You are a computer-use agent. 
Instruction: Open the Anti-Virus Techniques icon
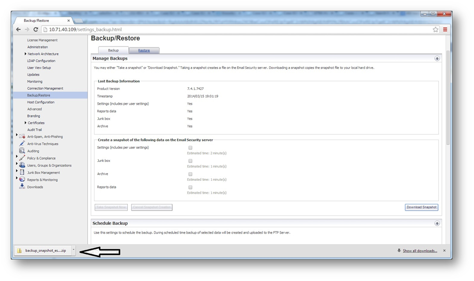[22, 144]
